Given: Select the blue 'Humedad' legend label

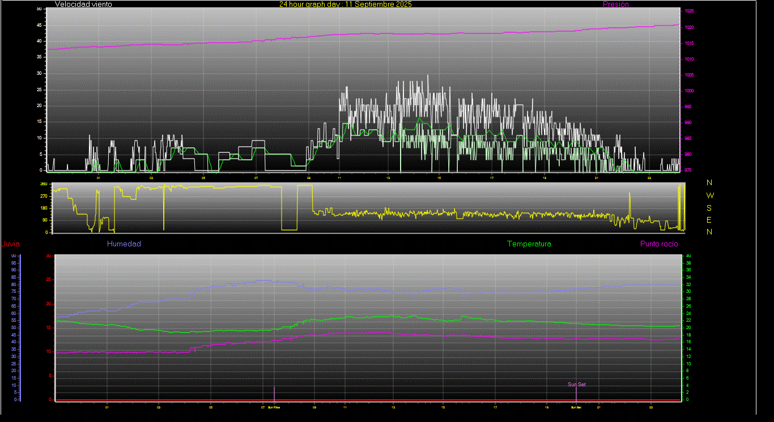Looking at the screenshot, I should 124,244.
